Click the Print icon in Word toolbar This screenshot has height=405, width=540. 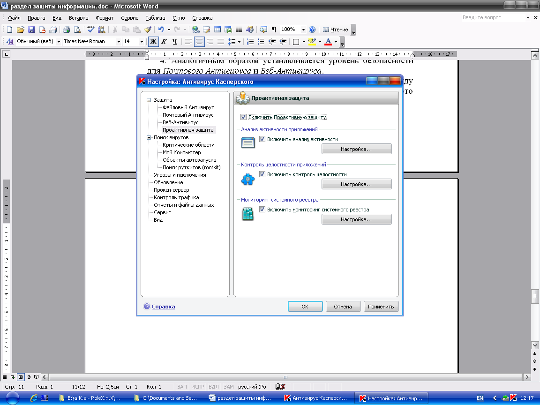click(66, 30)
